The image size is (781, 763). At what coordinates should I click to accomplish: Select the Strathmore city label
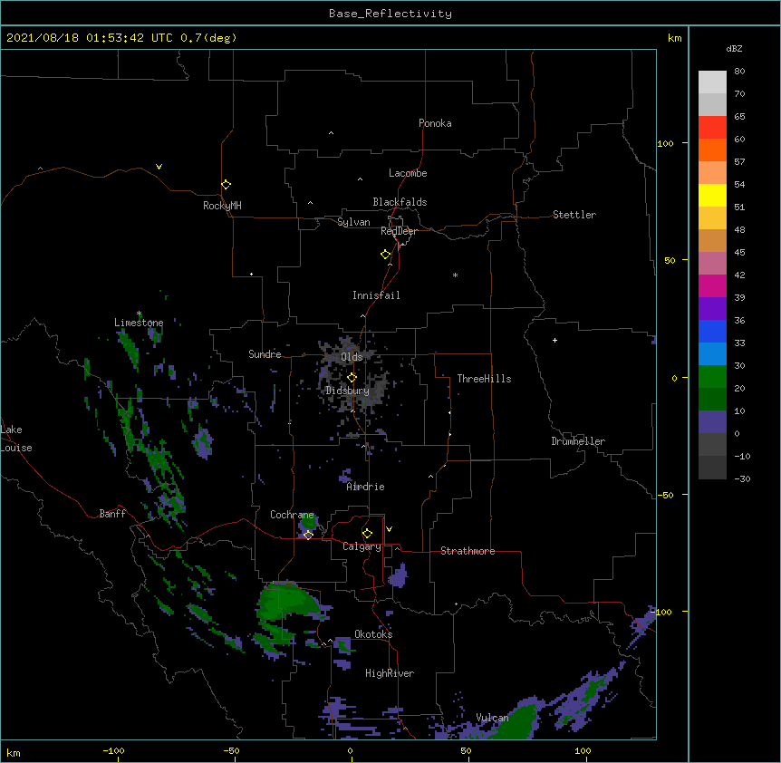tap(468, 551)
